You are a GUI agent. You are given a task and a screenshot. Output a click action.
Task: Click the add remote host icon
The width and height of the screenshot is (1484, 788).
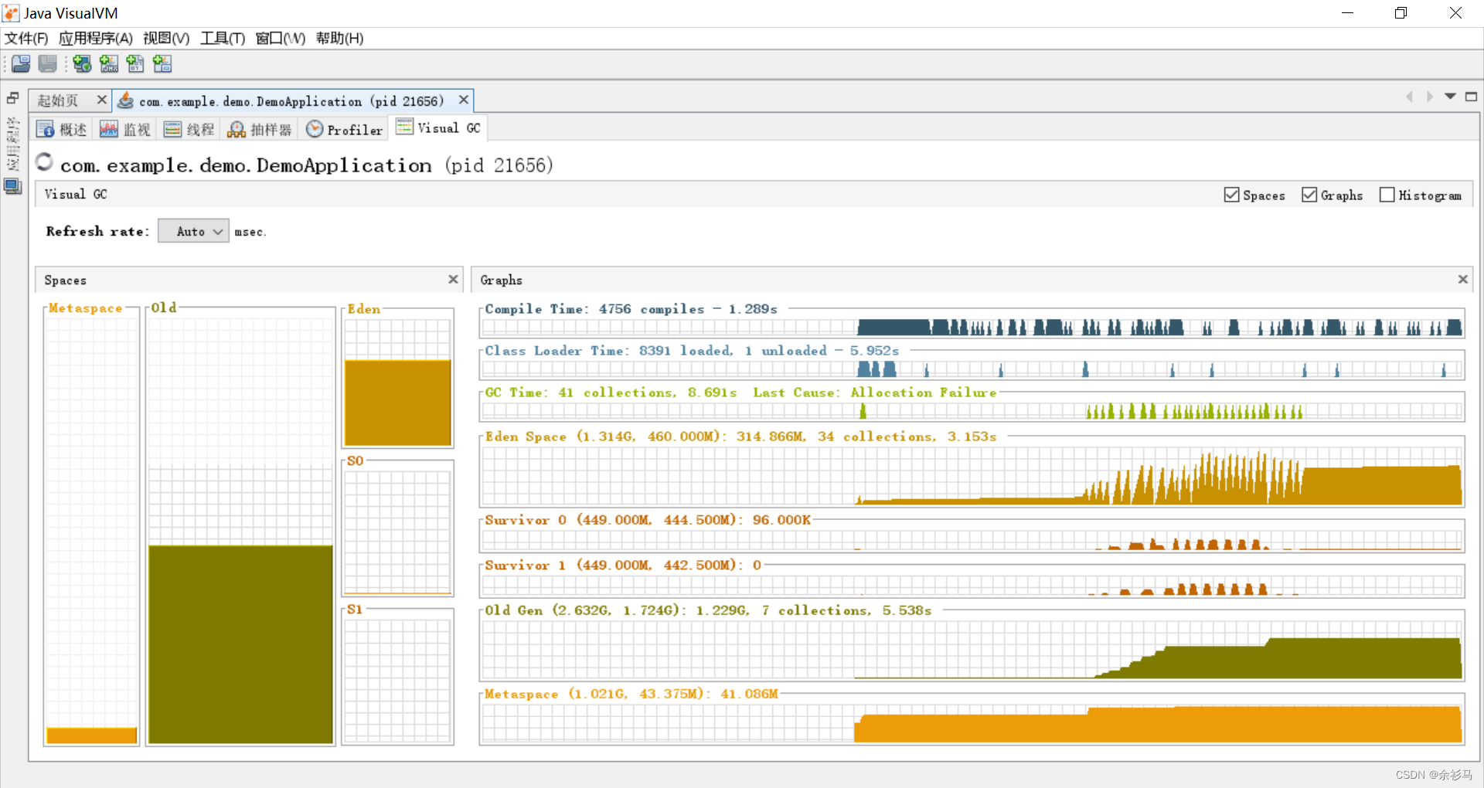[82, 63]
